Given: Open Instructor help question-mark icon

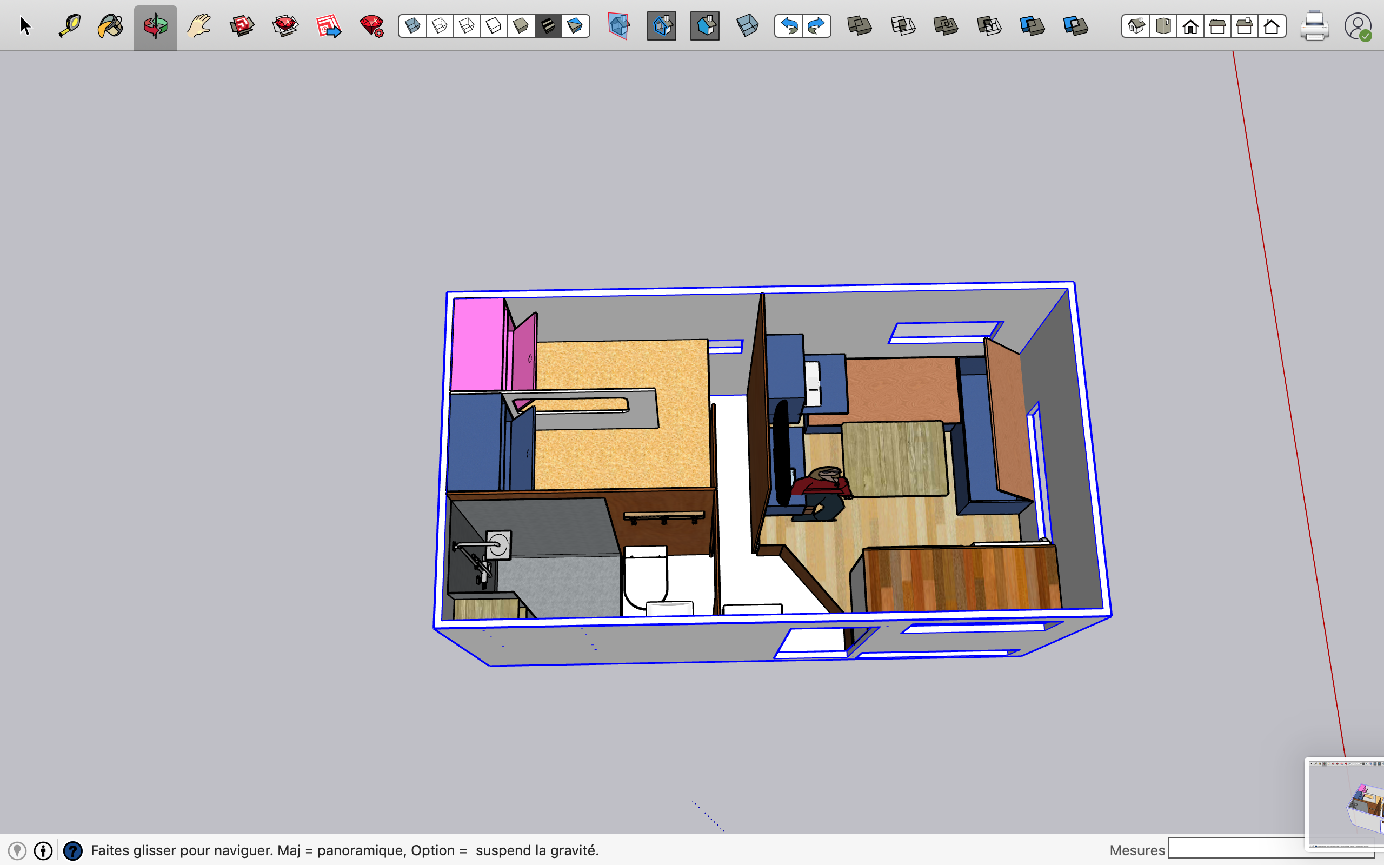Looking at the screenshot, I should tap(72, 851).
